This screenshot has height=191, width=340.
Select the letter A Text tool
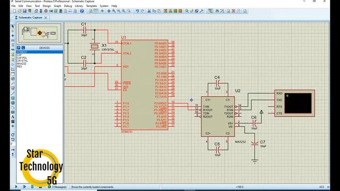[13, 117]
